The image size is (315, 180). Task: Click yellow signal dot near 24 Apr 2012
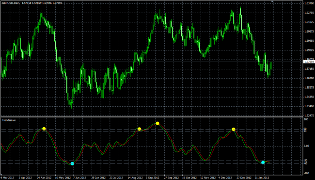pyautogui.click(x=44, y=129)
